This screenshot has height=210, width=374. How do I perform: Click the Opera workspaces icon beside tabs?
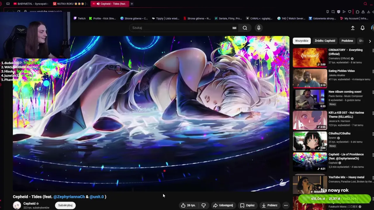coord(8,4)
